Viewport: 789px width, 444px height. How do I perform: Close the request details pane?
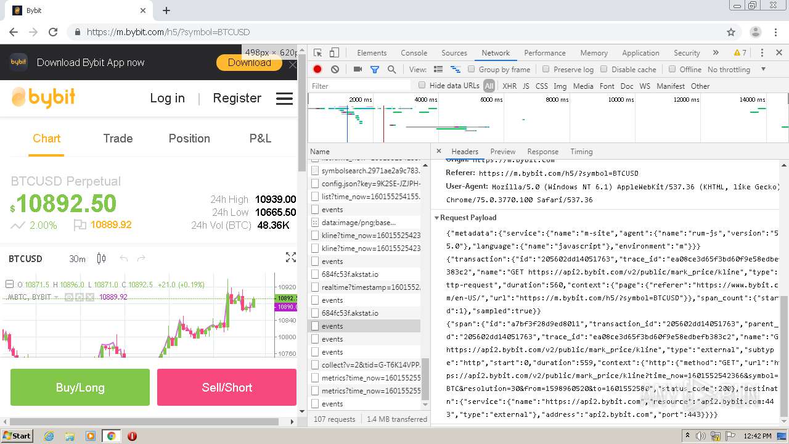[x=439, y=151]
